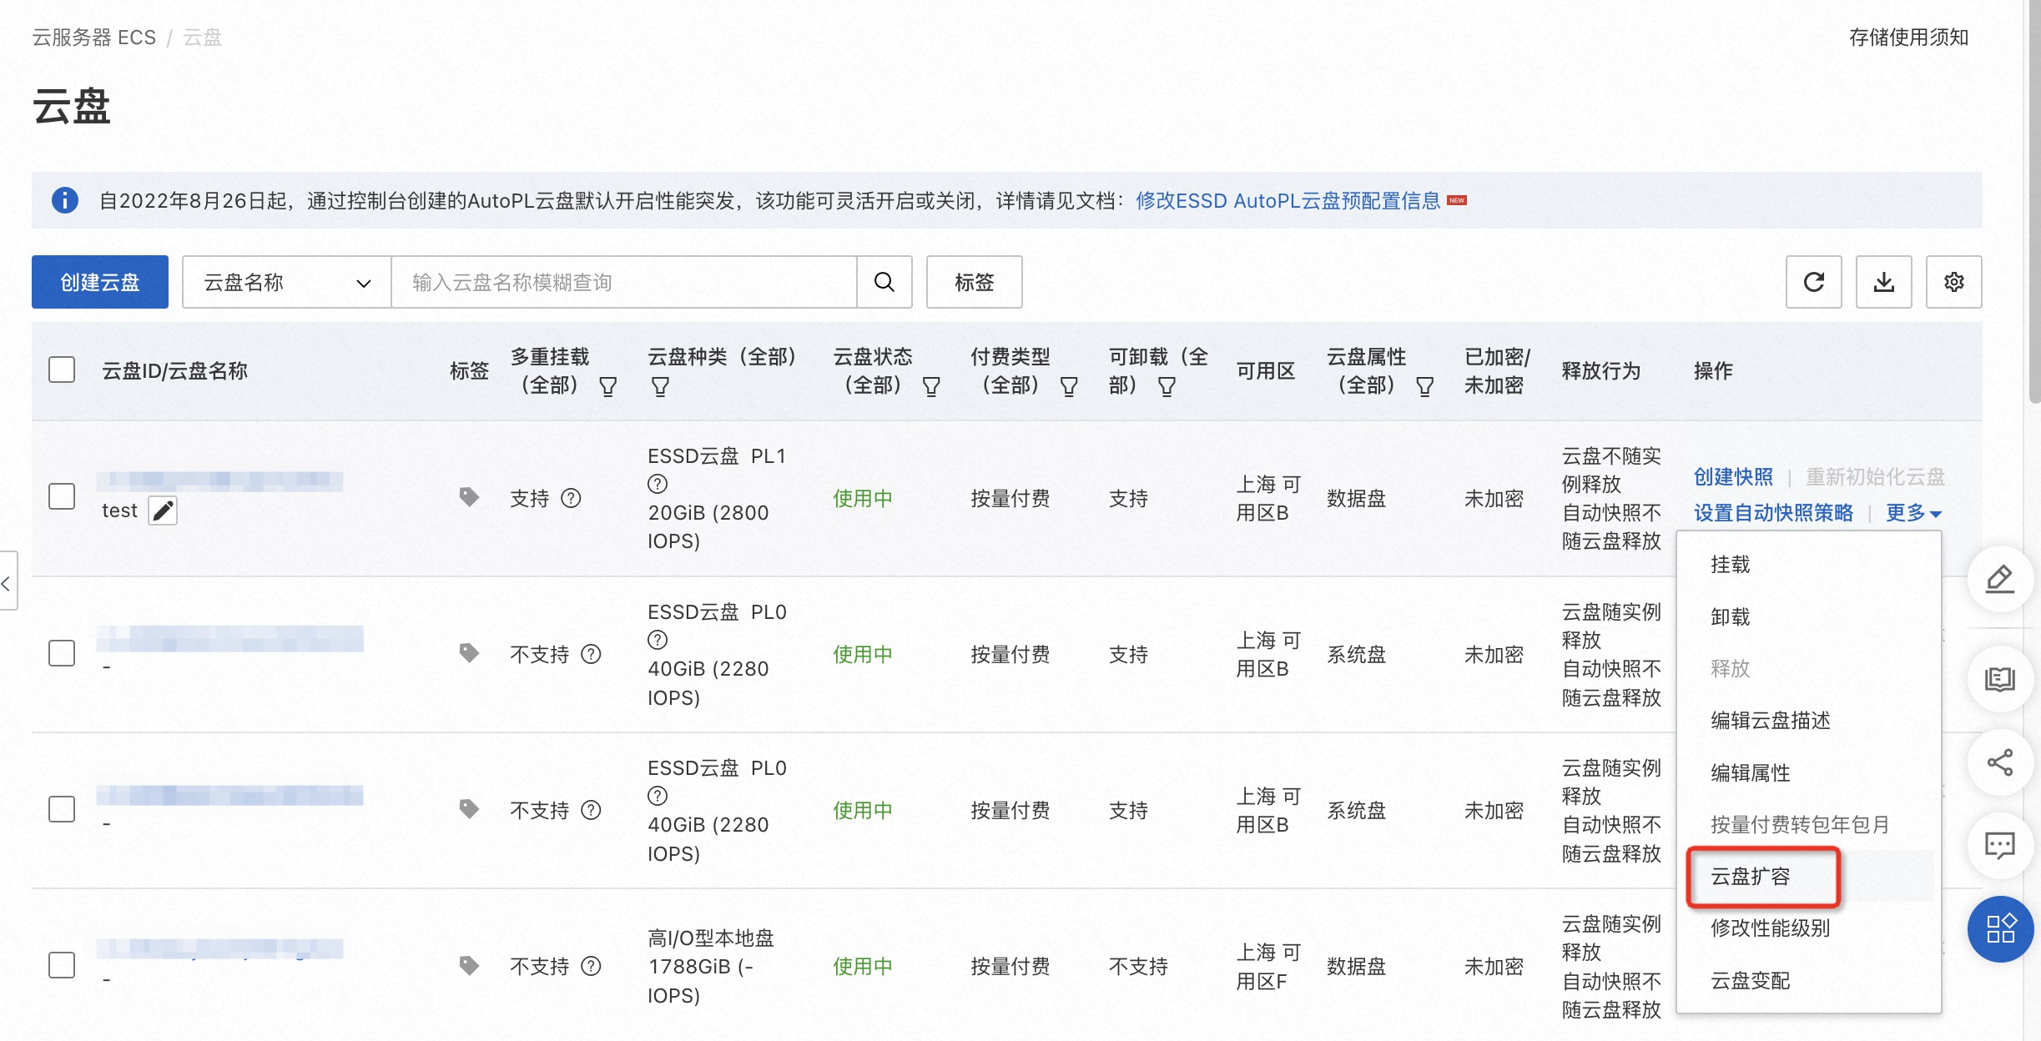Viewport: 2041px width, 1041px height.
Task: Click help icon beside multi-attach 支持
Action: tap(571, 498)
